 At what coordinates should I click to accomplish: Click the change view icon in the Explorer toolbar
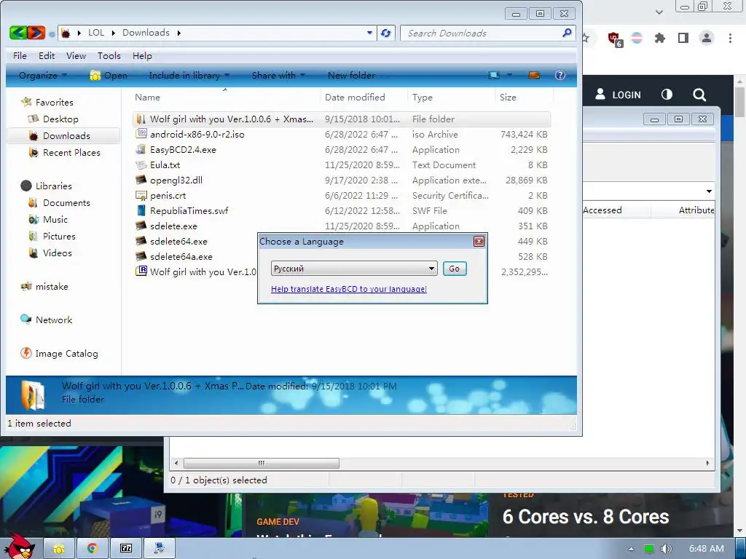pyautogui.click(x=494, y=75)
